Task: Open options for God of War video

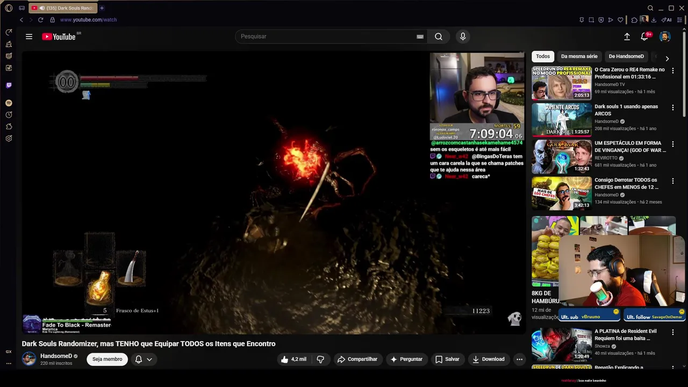Action: click(672, 144)
